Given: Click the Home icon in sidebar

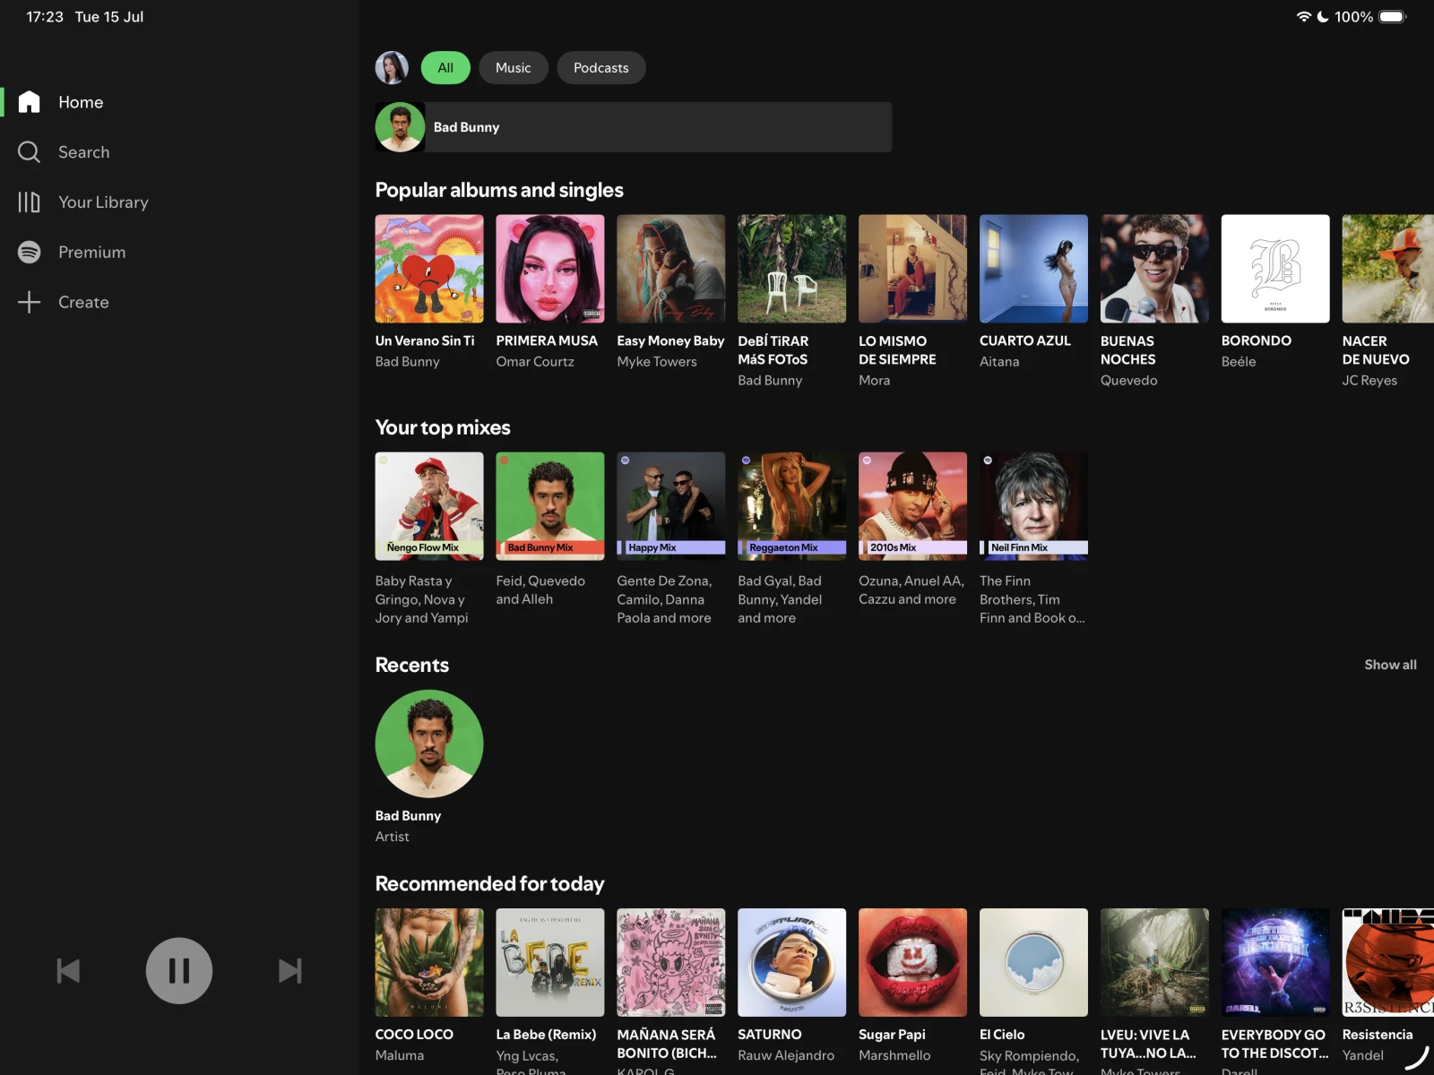Looking at the screenshot, I should click(x=30, y=102).
